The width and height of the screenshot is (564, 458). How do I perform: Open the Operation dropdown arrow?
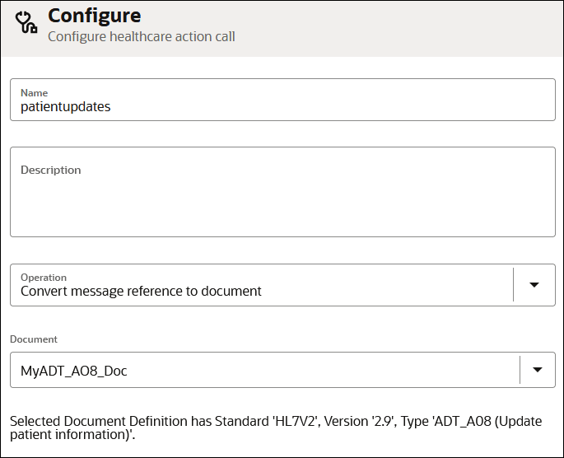pyautogui.click(x=534, y=285)
